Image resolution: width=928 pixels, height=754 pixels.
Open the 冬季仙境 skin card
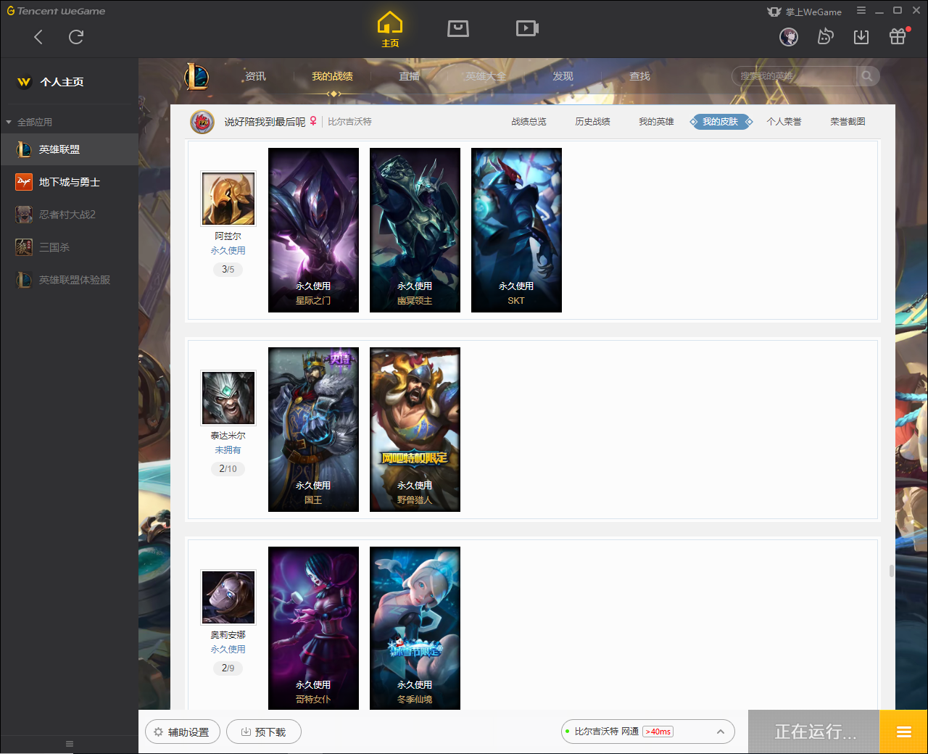click(415, 628)
